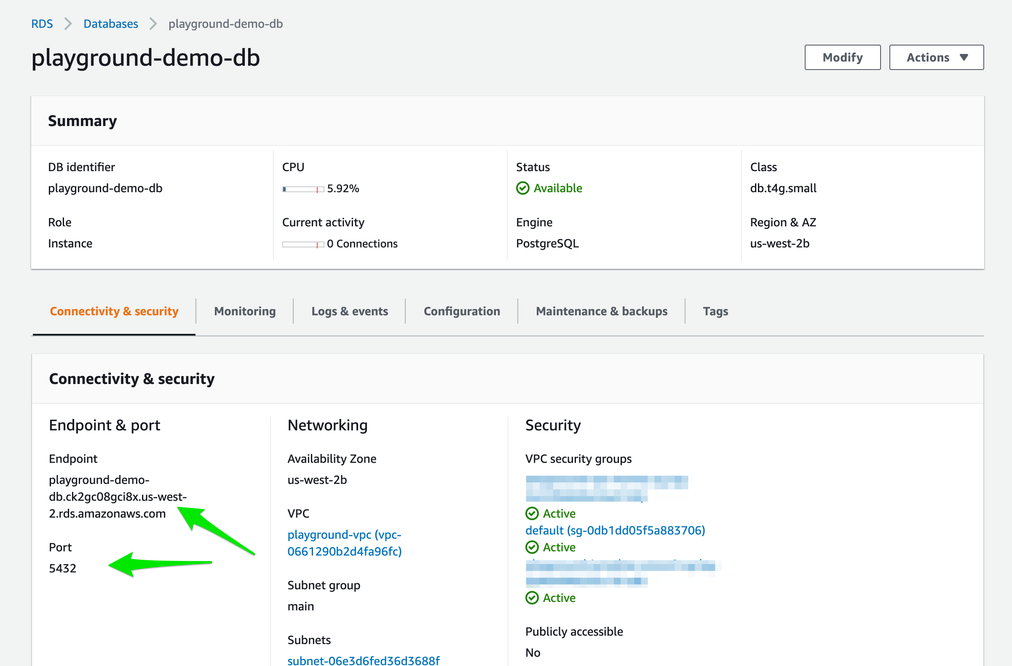The width and height of the screenshot is (1012, 666).
Task: Click the connections activity bar
Action: [x=303, y=244]
